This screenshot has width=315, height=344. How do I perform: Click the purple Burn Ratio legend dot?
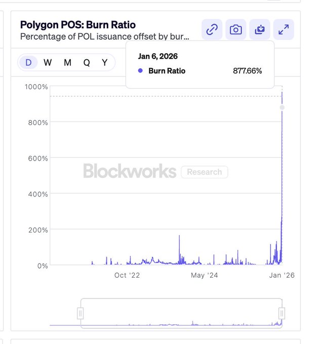140,71
